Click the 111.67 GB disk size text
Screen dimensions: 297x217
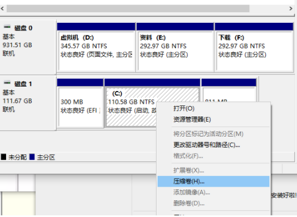(x=17, y=101)
